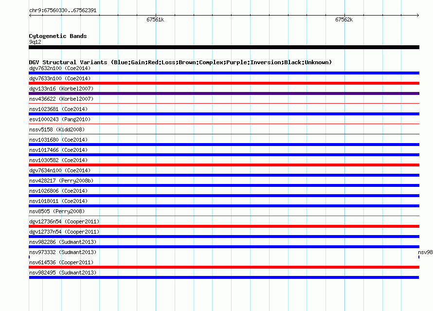The image size is (433, 311).
Task: Open the nsv1026806 (Coe2014) label
Action: point(58,191)
